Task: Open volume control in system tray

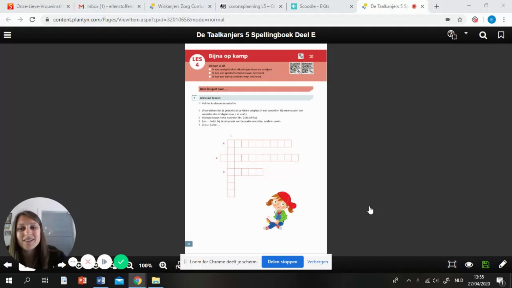Action: (x=436, y=280)
